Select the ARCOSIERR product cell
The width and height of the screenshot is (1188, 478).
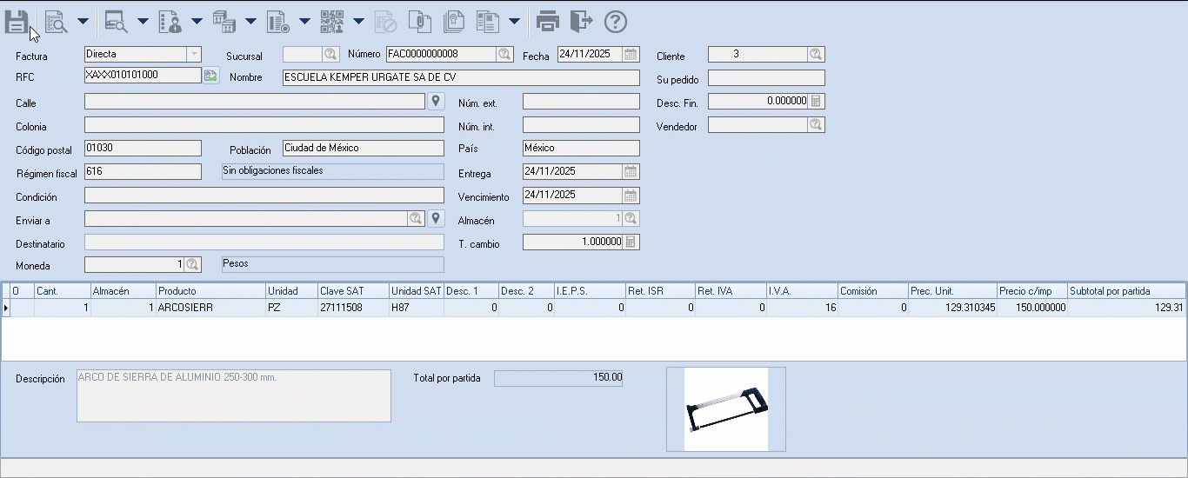(x=210, y=308)
